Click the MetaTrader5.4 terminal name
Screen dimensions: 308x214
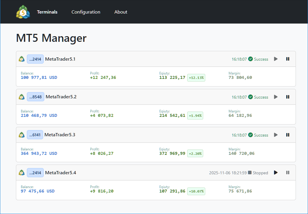click(x=61, y=173)
